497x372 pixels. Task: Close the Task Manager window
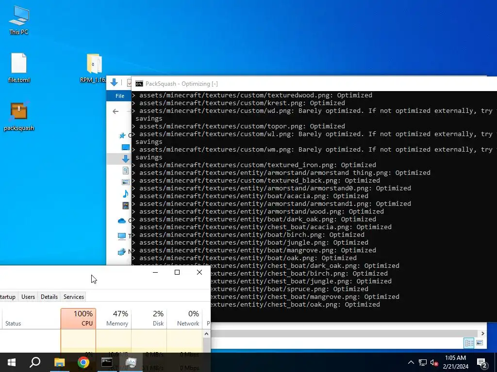[x=199, y=272]
